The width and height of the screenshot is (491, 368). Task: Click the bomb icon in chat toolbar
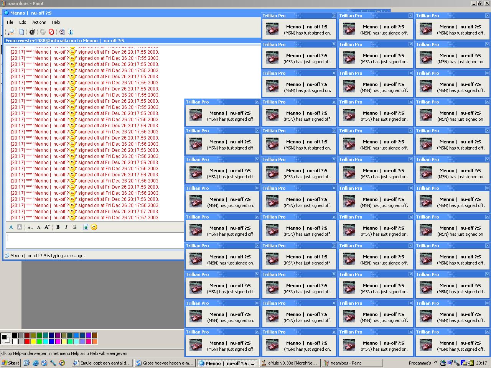click(32, 32)
